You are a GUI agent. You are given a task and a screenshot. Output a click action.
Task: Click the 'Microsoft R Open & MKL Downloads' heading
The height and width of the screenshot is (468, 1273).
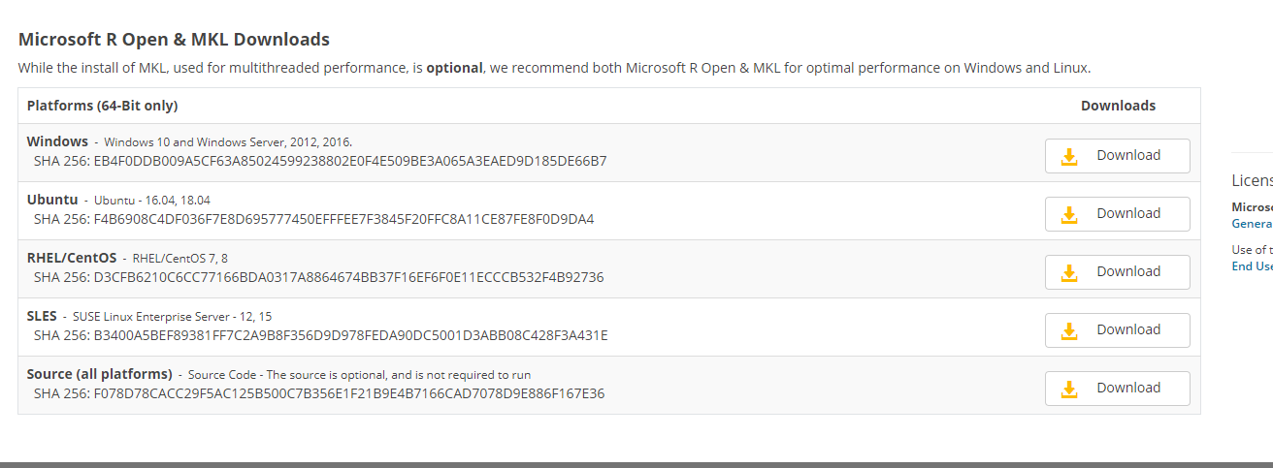[174, 40]
